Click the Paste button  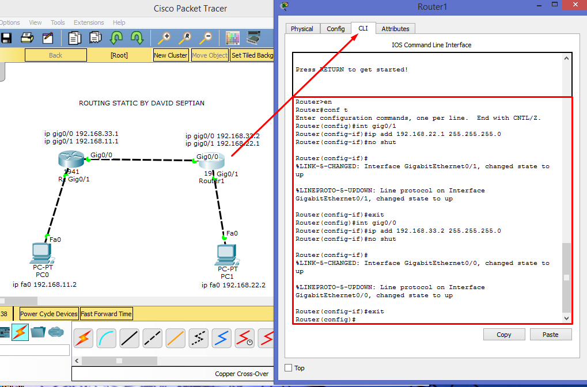click(x=550, y=334)
